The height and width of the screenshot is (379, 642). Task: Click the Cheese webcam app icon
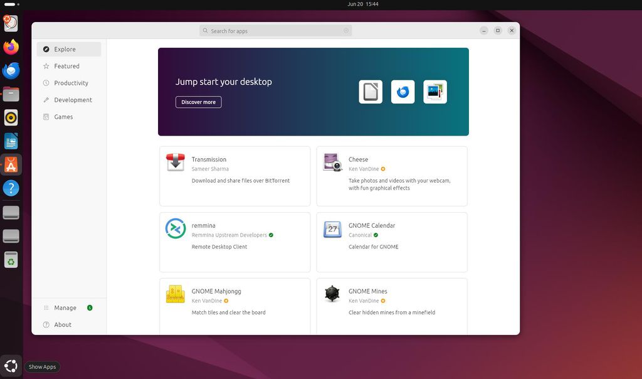(332, 162)
